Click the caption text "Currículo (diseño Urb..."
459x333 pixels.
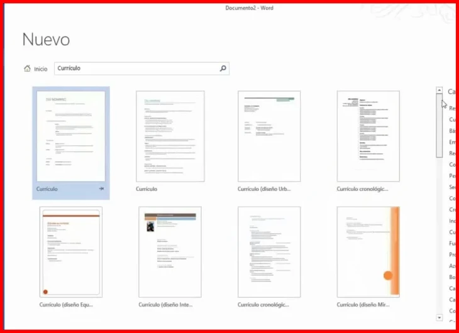click(x=264, y=189)
